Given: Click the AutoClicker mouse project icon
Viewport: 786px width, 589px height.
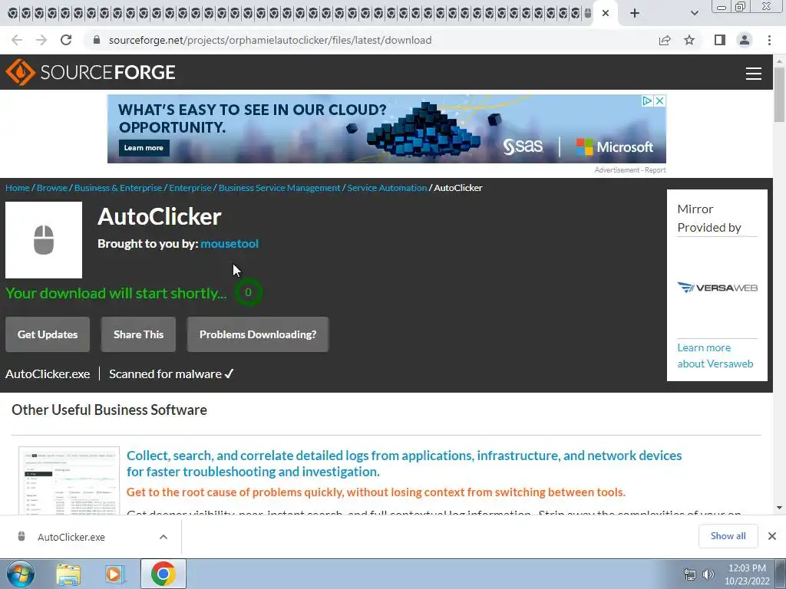Looking at the screenshot, I should [44, 240].
